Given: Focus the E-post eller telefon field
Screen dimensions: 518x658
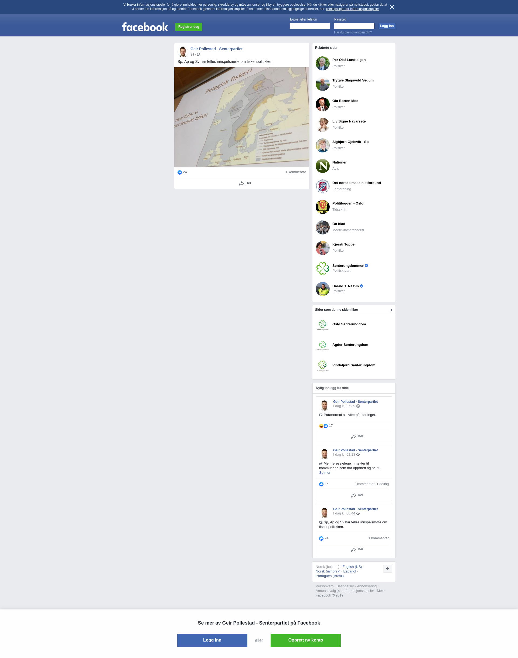Looking at the screenshot, I should 310,26.
